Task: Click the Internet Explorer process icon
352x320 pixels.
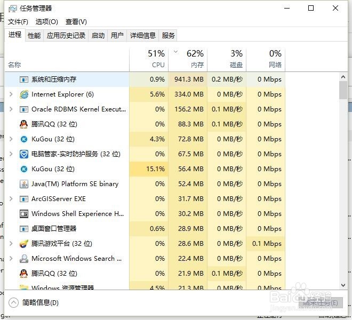Action: click(24, 94)
